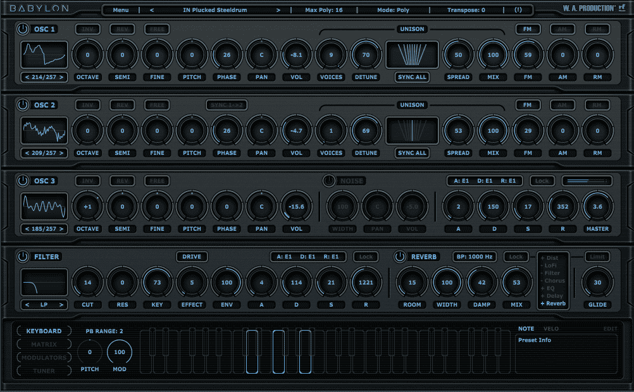This screenshot has height=392, width=634.
Task: Open the Menu in the top bar
Action: (x=120, y=9)
